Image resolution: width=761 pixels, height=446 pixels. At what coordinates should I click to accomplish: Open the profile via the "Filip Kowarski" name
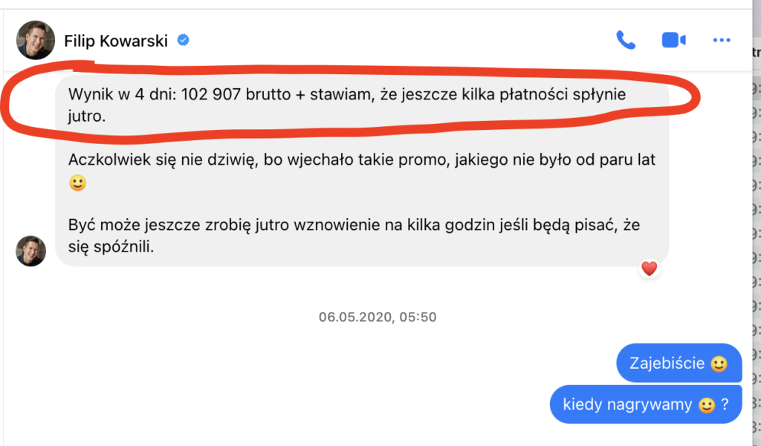tap(117, 40)
